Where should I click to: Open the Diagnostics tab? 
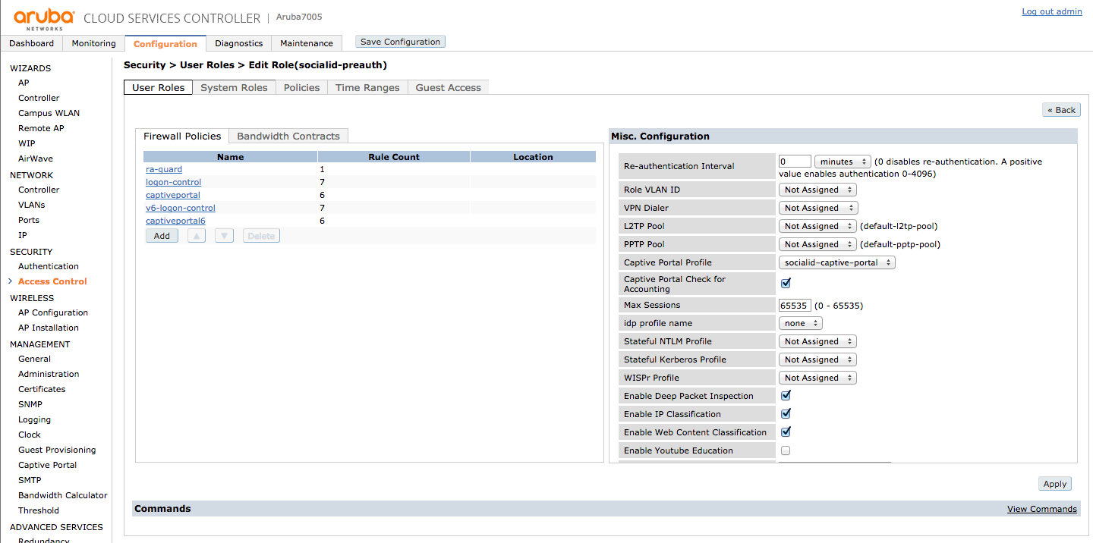coord(239,43)
